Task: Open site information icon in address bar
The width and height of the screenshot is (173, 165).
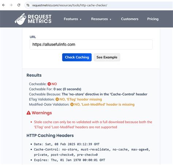Action: click(28, 5)
